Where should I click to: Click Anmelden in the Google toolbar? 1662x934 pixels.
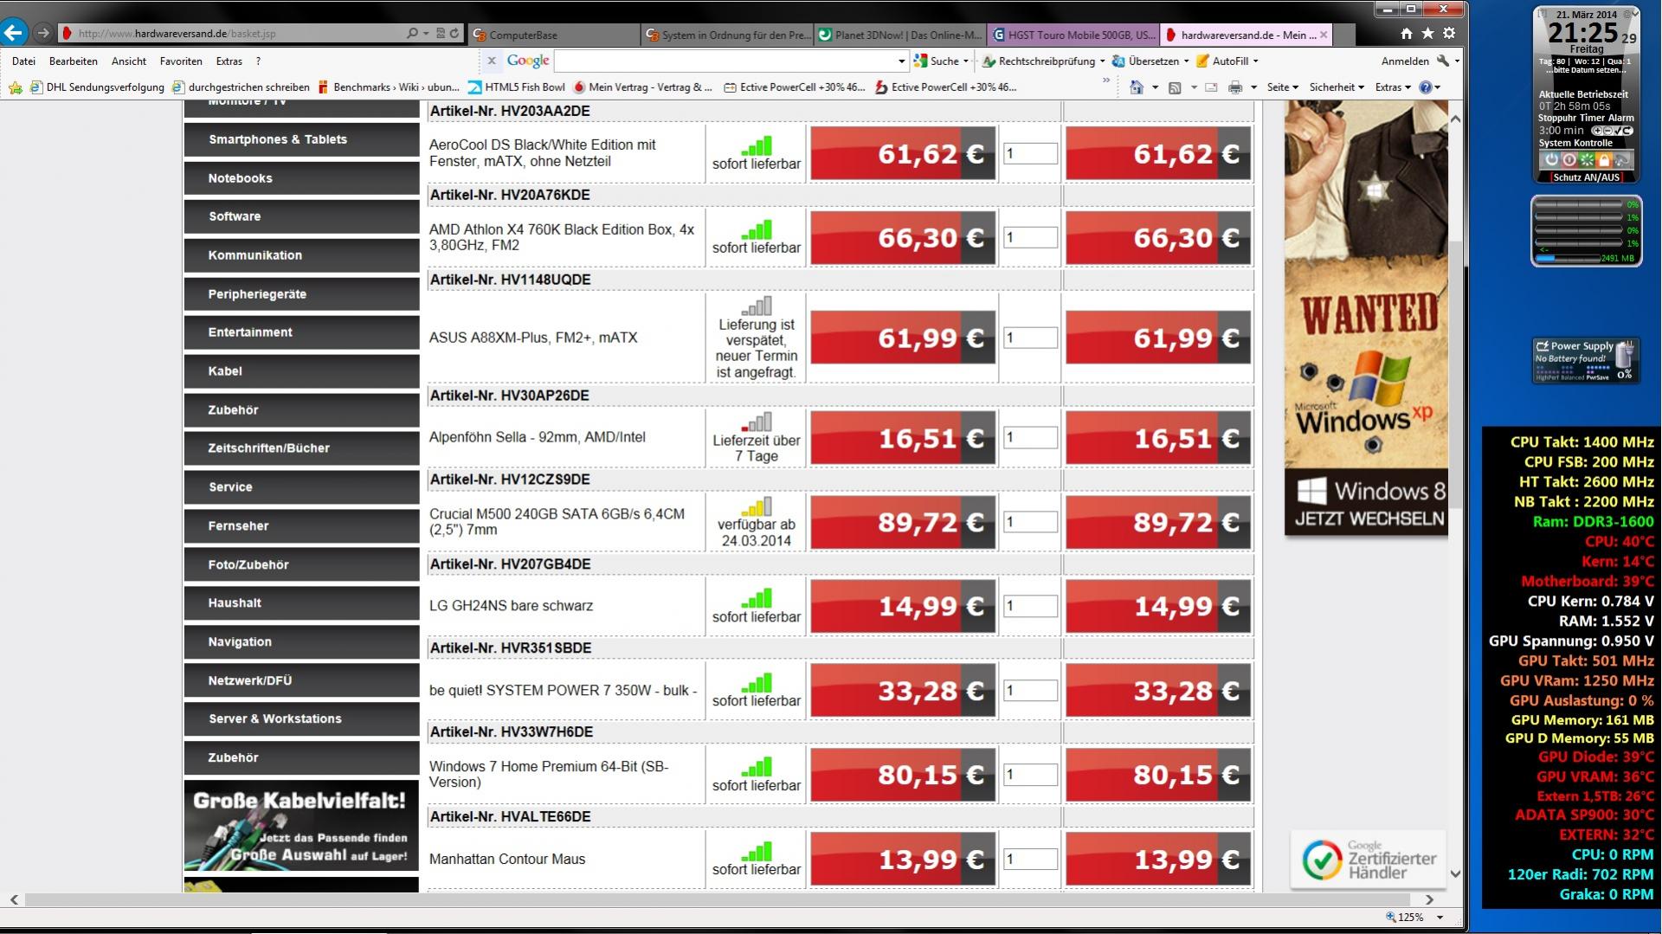[x=1405, y=61]
